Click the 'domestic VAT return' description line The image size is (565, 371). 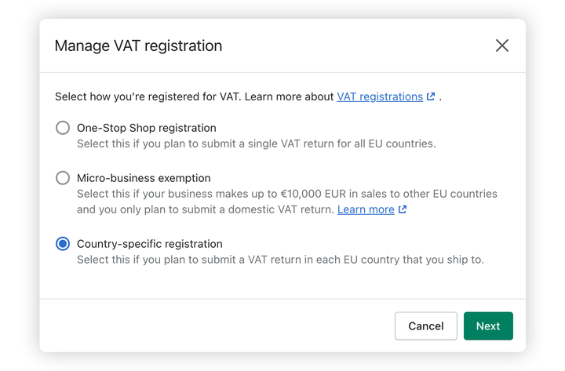click(x=206, y=209)
